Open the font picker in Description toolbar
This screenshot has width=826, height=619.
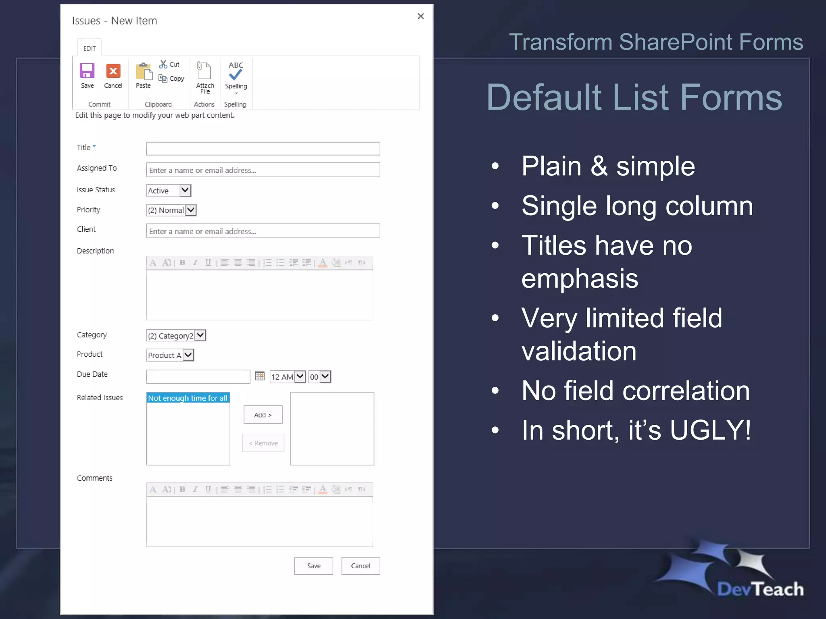(153, 263)
